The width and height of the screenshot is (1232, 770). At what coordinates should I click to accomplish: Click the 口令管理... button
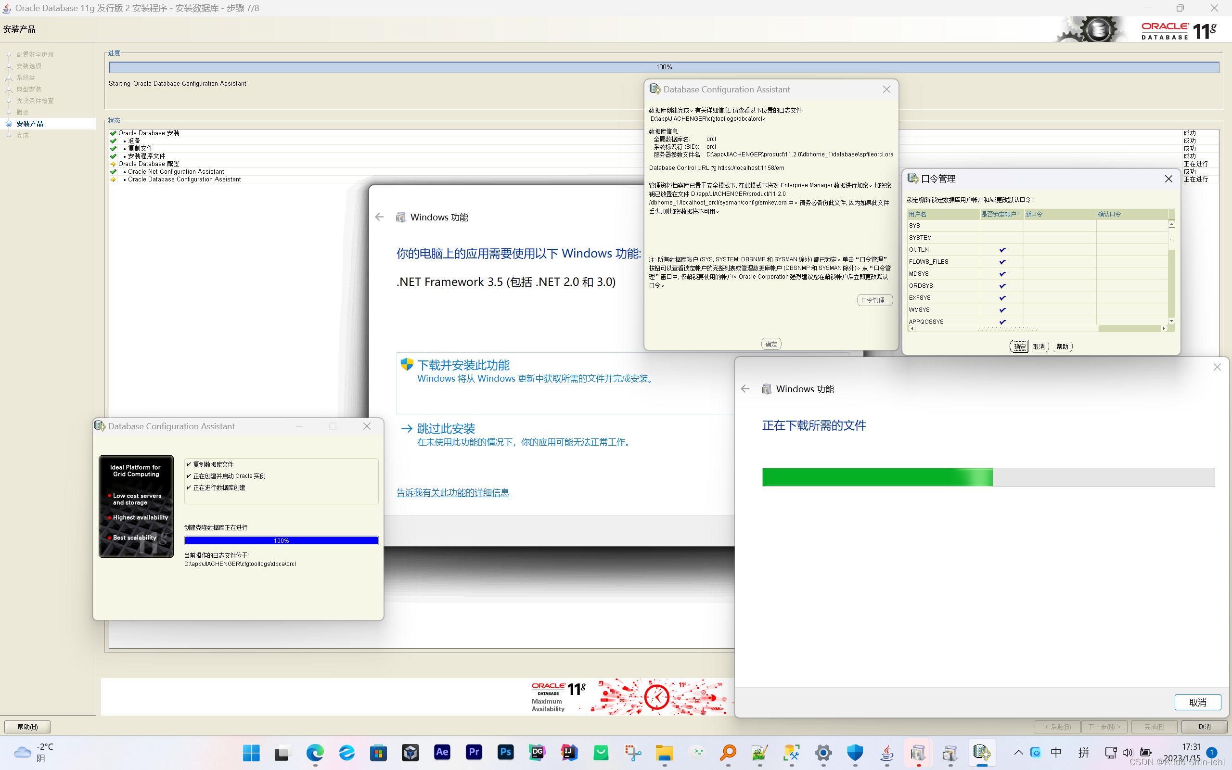pyautogui.click(x=874, y=300)
